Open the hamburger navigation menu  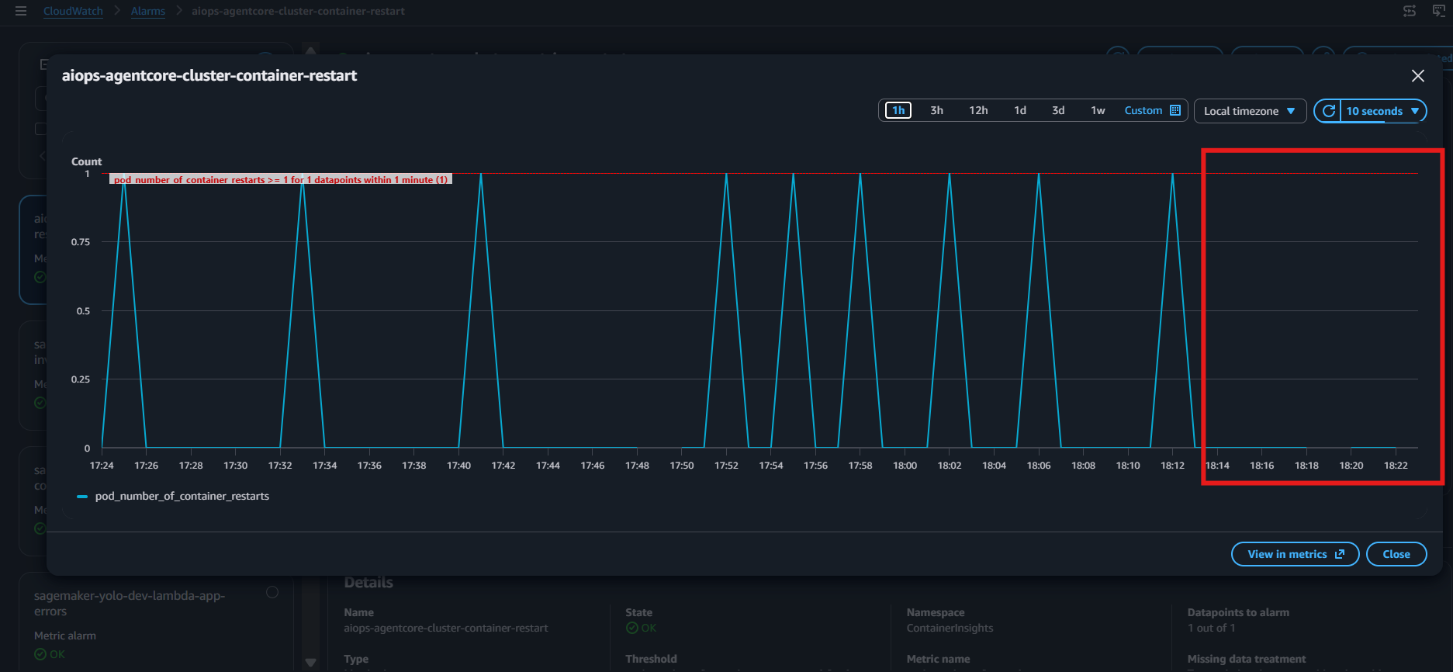(x=21, y=11)
